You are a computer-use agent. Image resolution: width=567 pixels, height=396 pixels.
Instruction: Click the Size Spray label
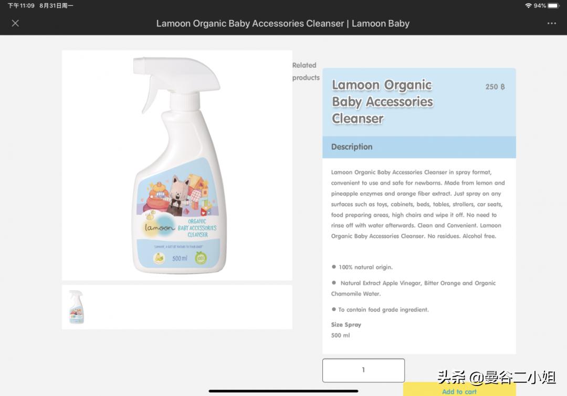346,325
